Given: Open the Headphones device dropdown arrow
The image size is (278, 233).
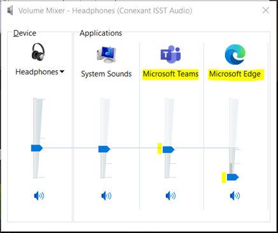Looking at the screenshot, I should (62, 72).
